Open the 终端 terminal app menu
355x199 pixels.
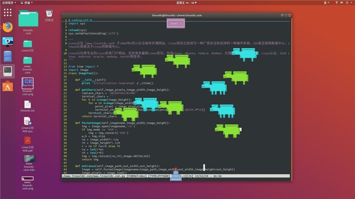tap(28, 2)
